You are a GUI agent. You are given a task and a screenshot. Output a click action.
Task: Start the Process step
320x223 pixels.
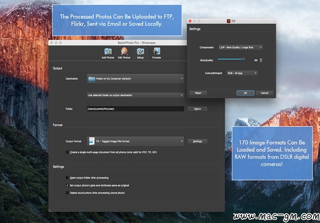point(157,54)
